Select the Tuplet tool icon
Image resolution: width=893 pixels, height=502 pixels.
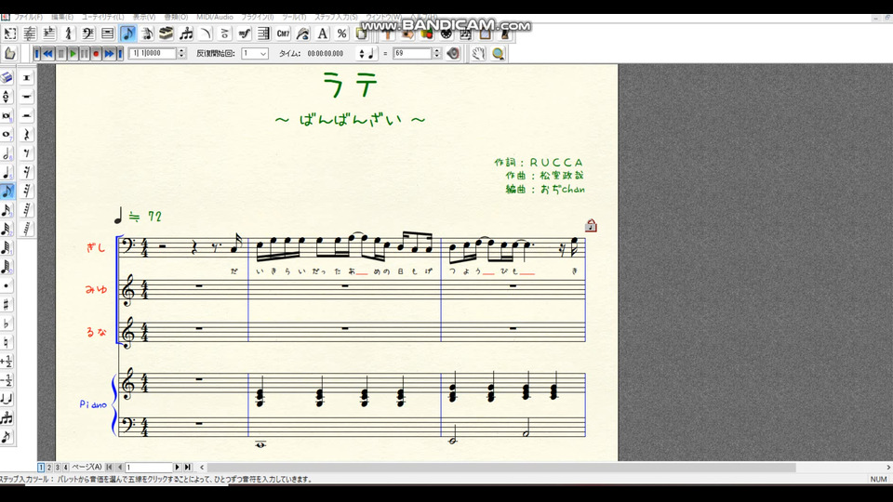point(186,34)
